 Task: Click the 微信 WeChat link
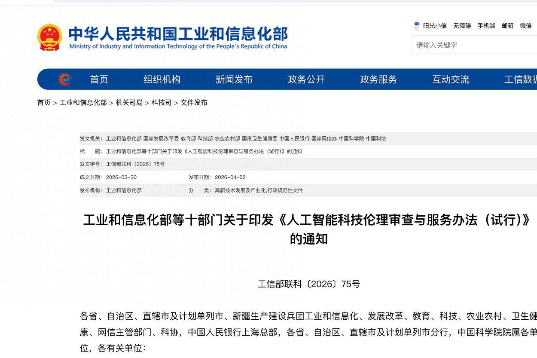[526, 26]
